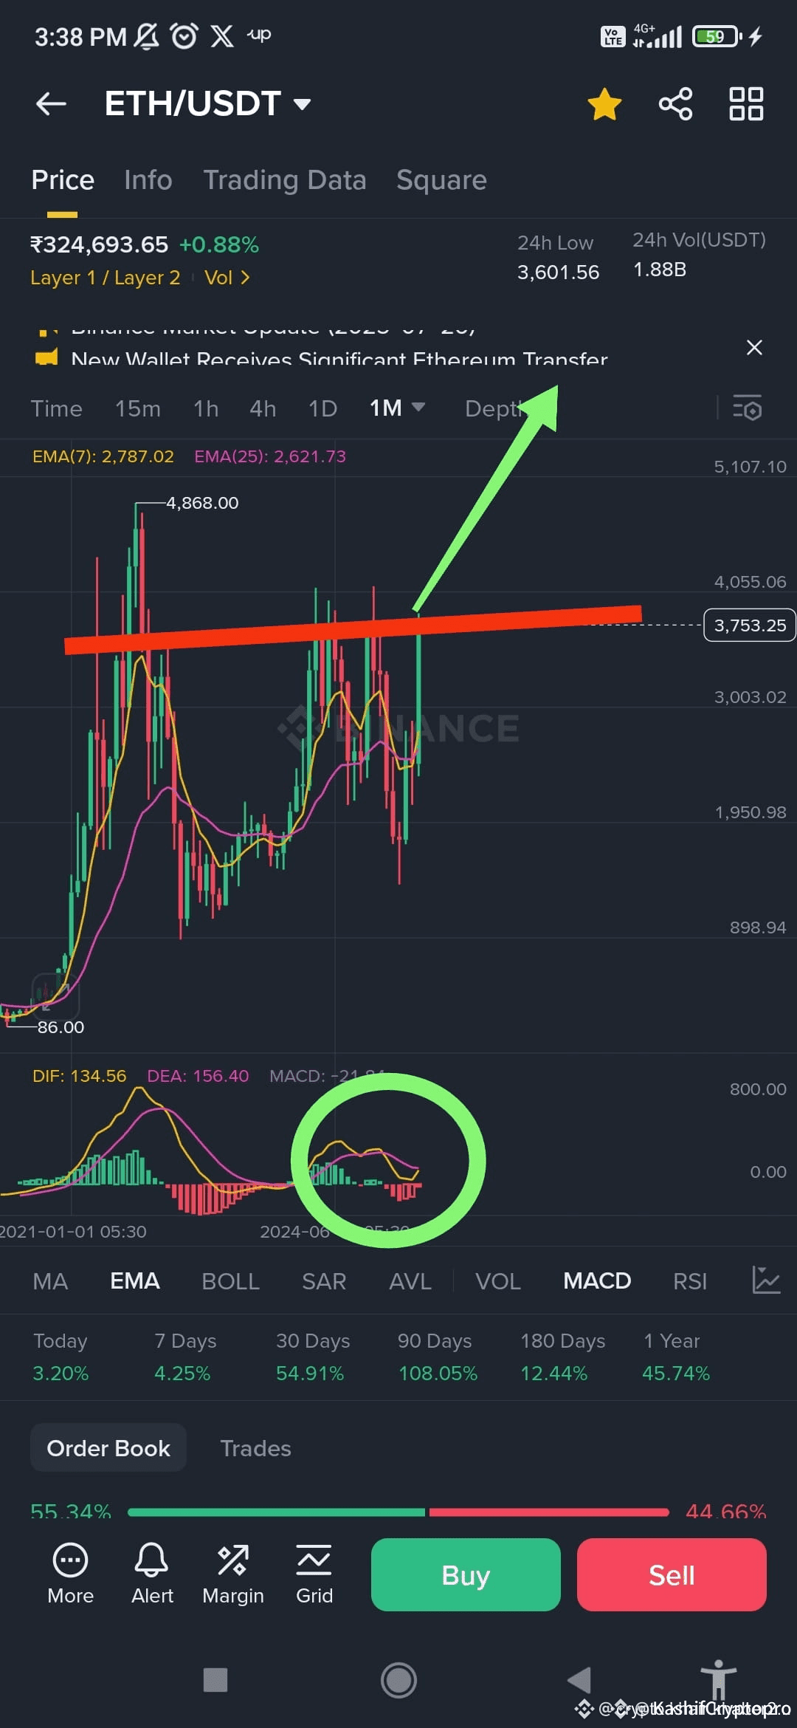
Task: Toggle the favorite star for ETH/USDT
Action: click(x=604, y=103)
